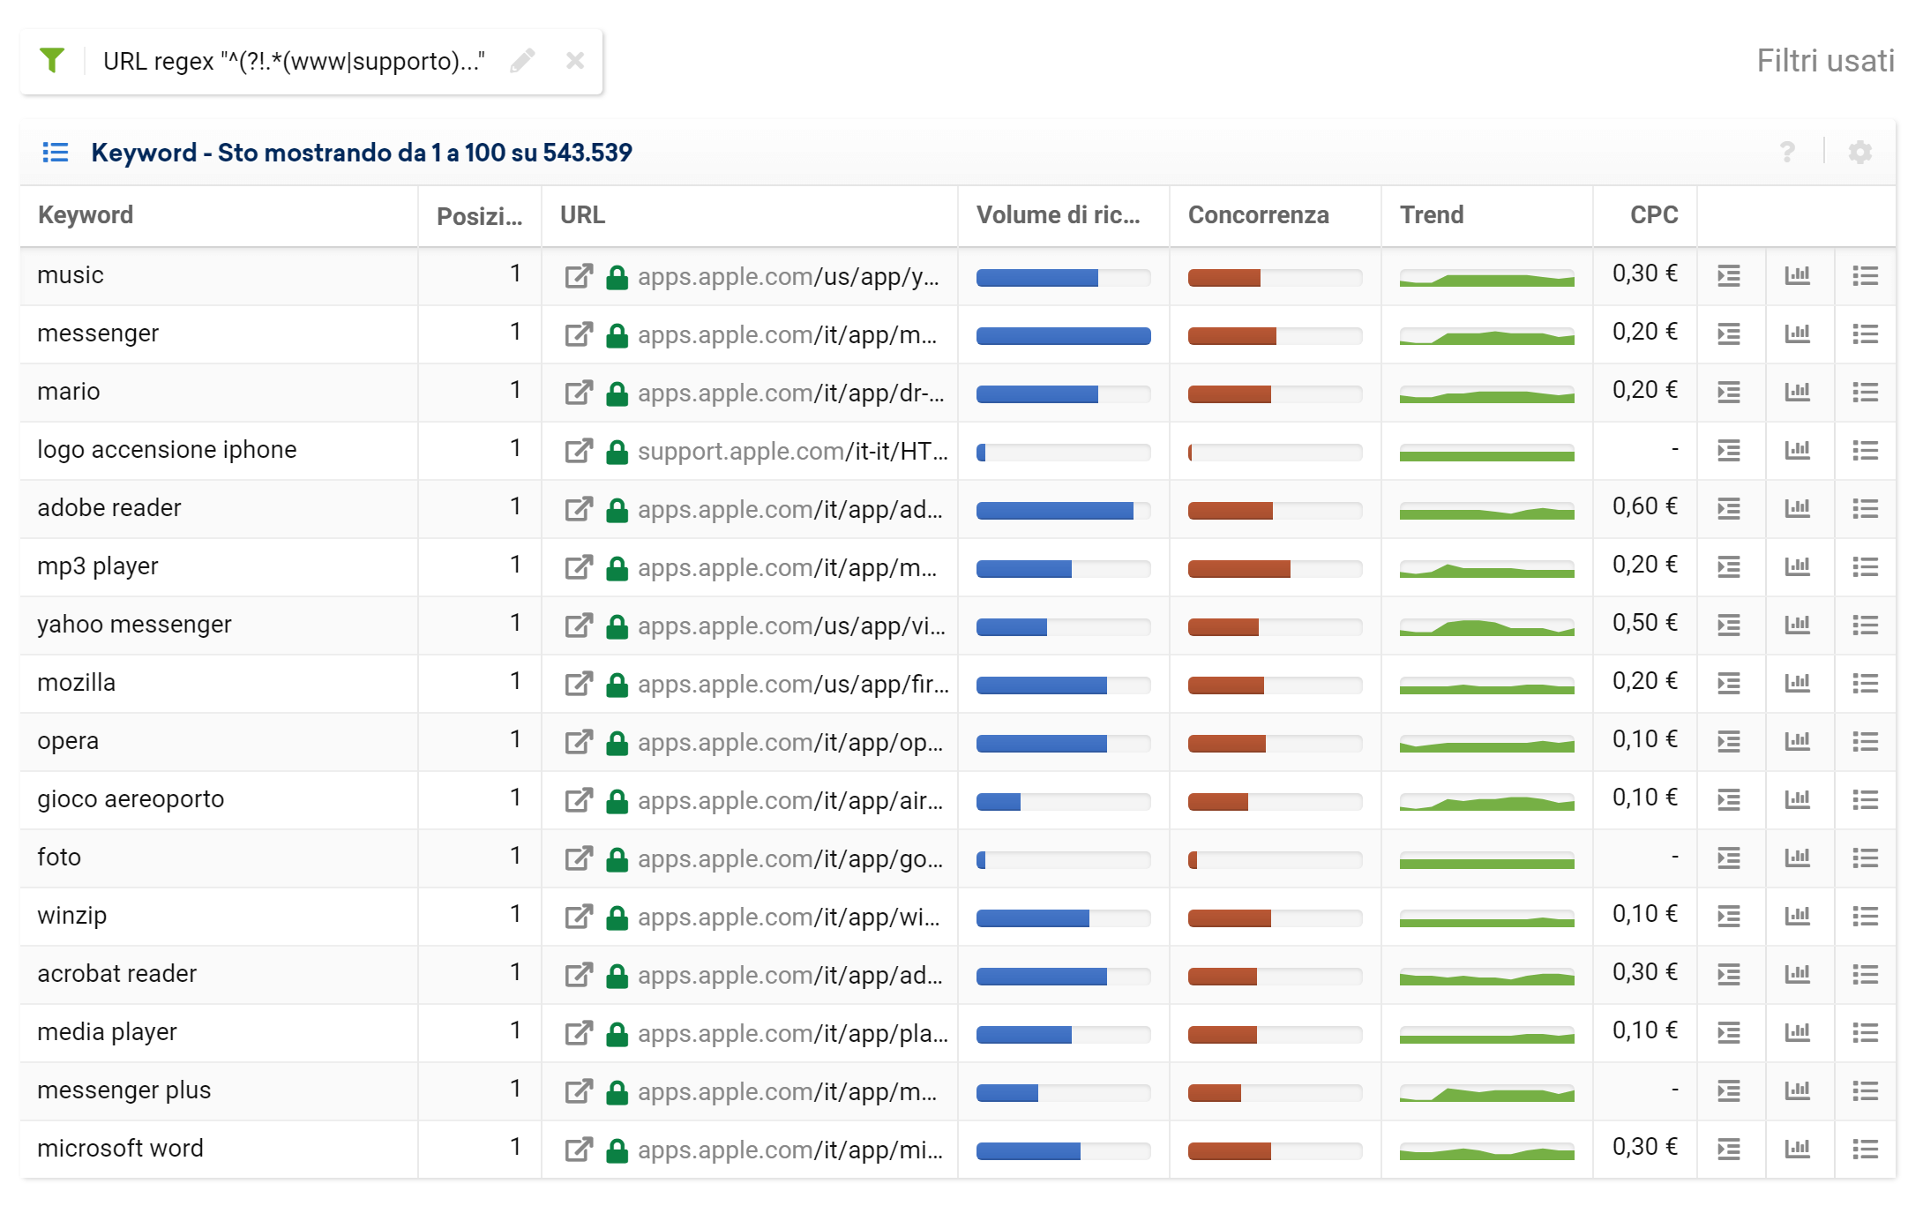1923x1206 pixels.
Task: Select the keyword 'mp3 player'
Action: (98, 566)
